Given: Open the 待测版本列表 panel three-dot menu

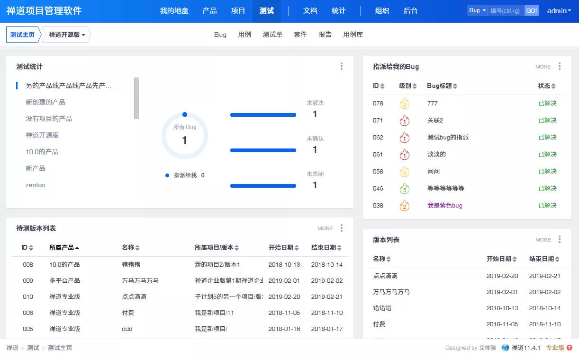Looking at the screenshot, I should 342,228.
